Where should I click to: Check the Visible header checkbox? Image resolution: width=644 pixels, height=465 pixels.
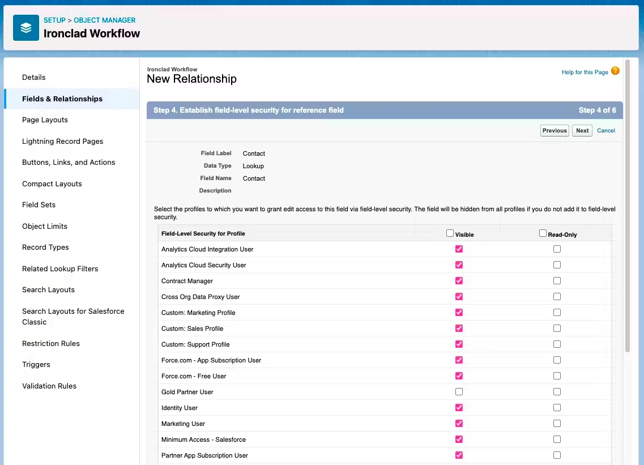point(450,233)
